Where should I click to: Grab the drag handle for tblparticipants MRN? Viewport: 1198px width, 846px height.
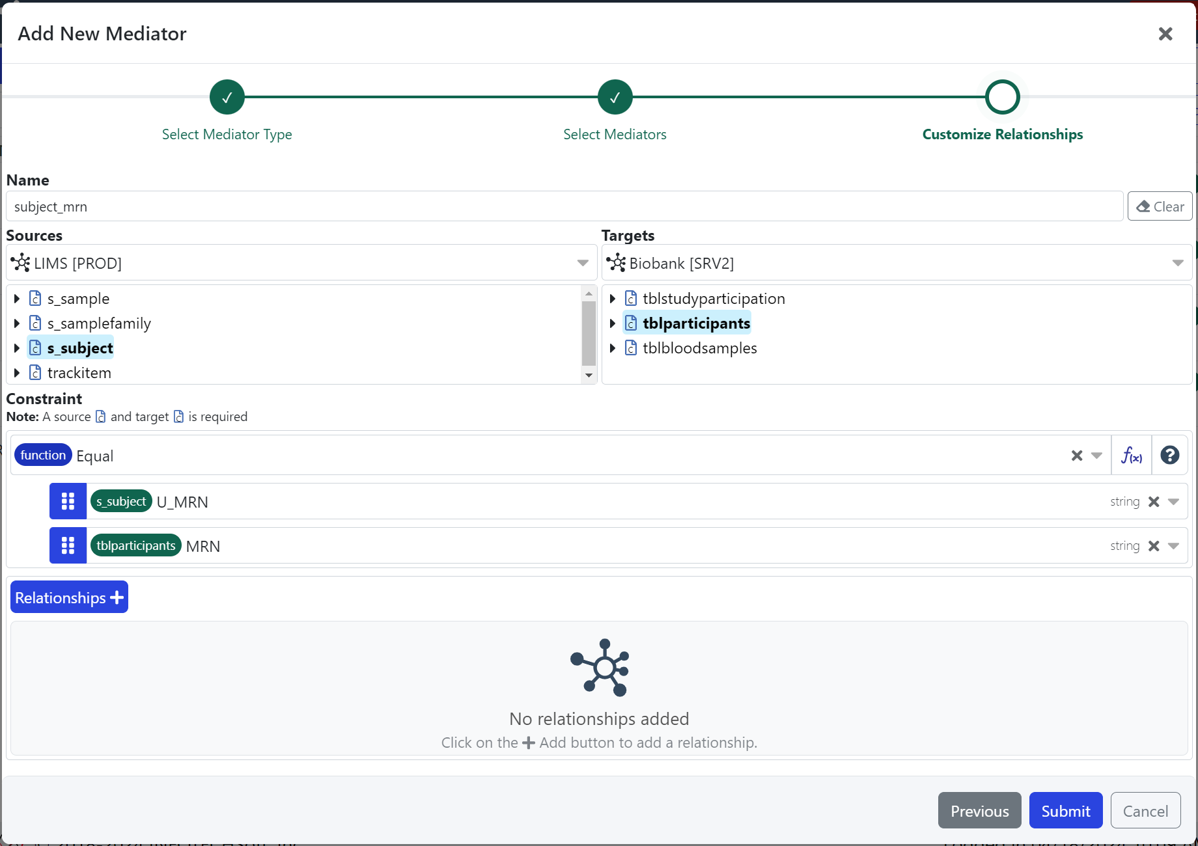click(x=68, y=545)
